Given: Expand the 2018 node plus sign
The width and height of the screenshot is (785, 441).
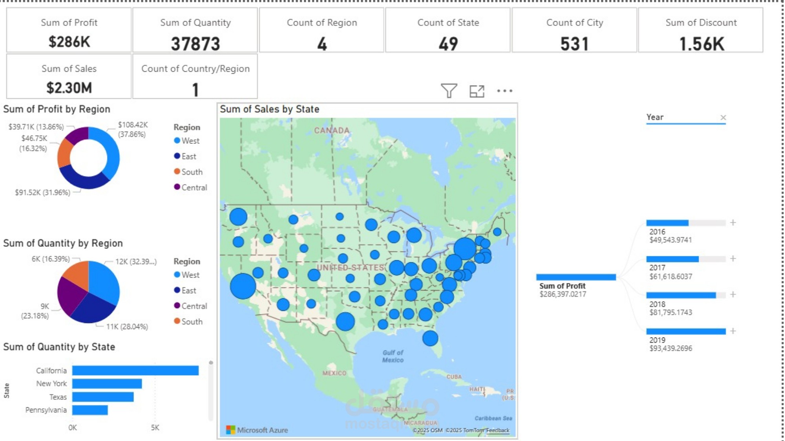Looking at the screenshot, I should (733, 295).
